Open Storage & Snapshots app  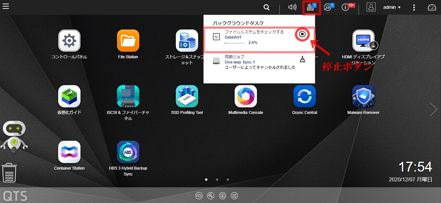pyautogui.click(x=187, y=41)
